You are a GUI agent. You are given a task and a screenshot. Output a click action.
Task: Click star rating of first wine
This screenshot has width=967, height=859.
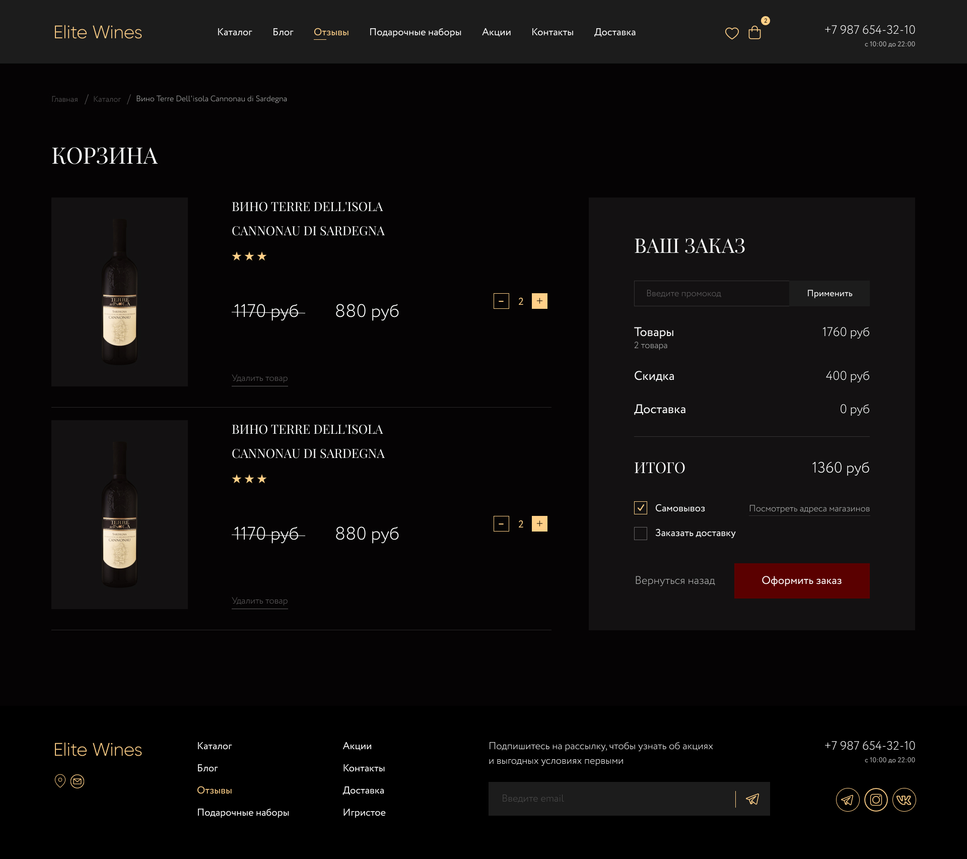pyautogui.click(x=249, y=256)
